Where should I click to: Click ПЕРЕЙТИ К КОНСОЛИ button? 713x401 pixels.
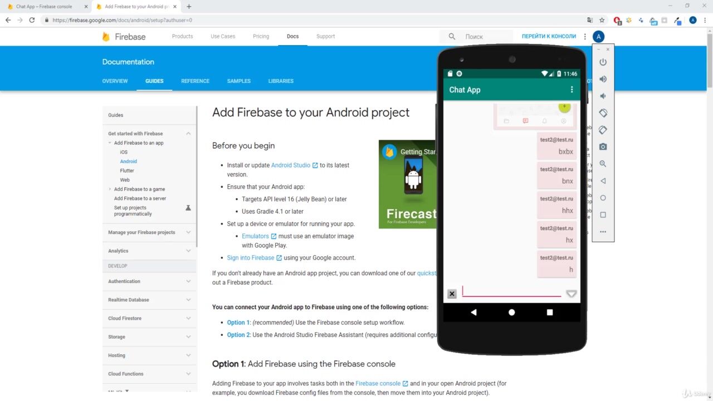[549, 36]
